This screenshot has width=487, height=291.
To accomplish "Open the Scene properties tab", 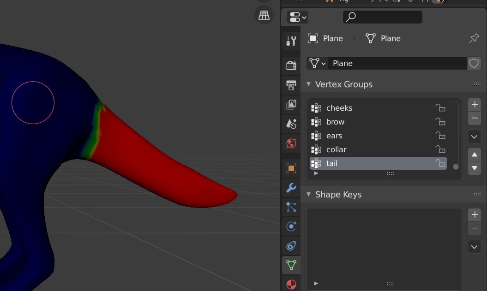I will [291, 124].
